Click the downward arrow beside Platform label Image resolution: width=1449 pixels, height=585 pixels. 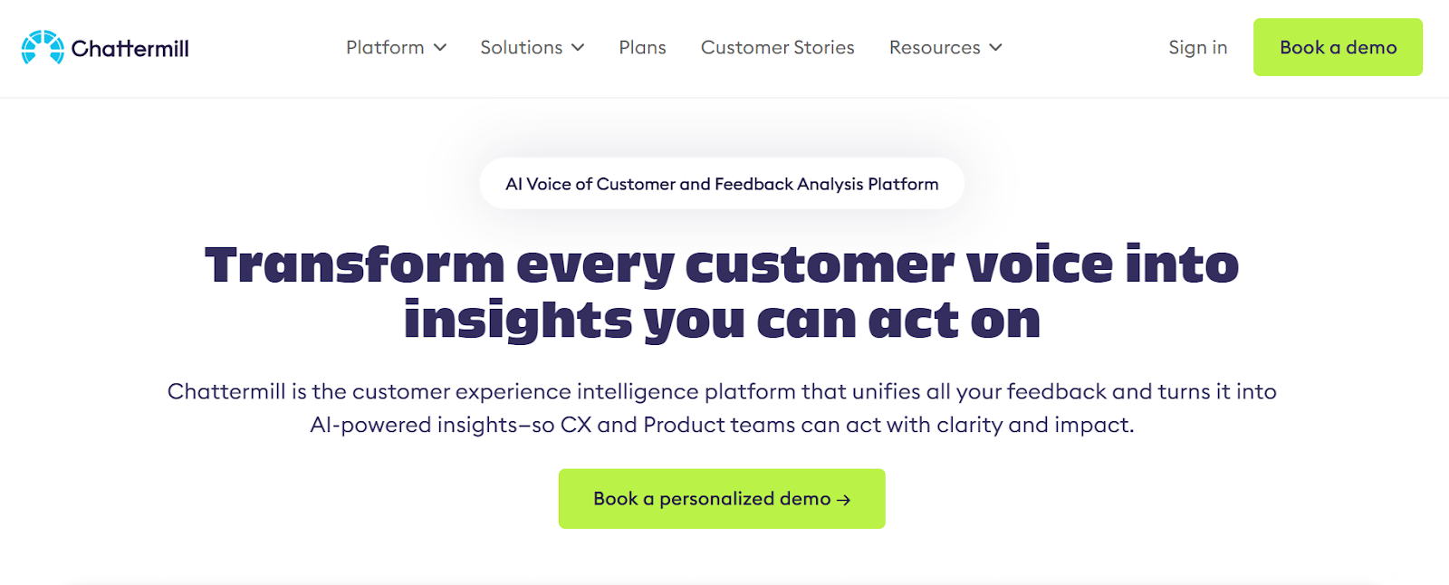pyautogui.click(x=441, y=48)
